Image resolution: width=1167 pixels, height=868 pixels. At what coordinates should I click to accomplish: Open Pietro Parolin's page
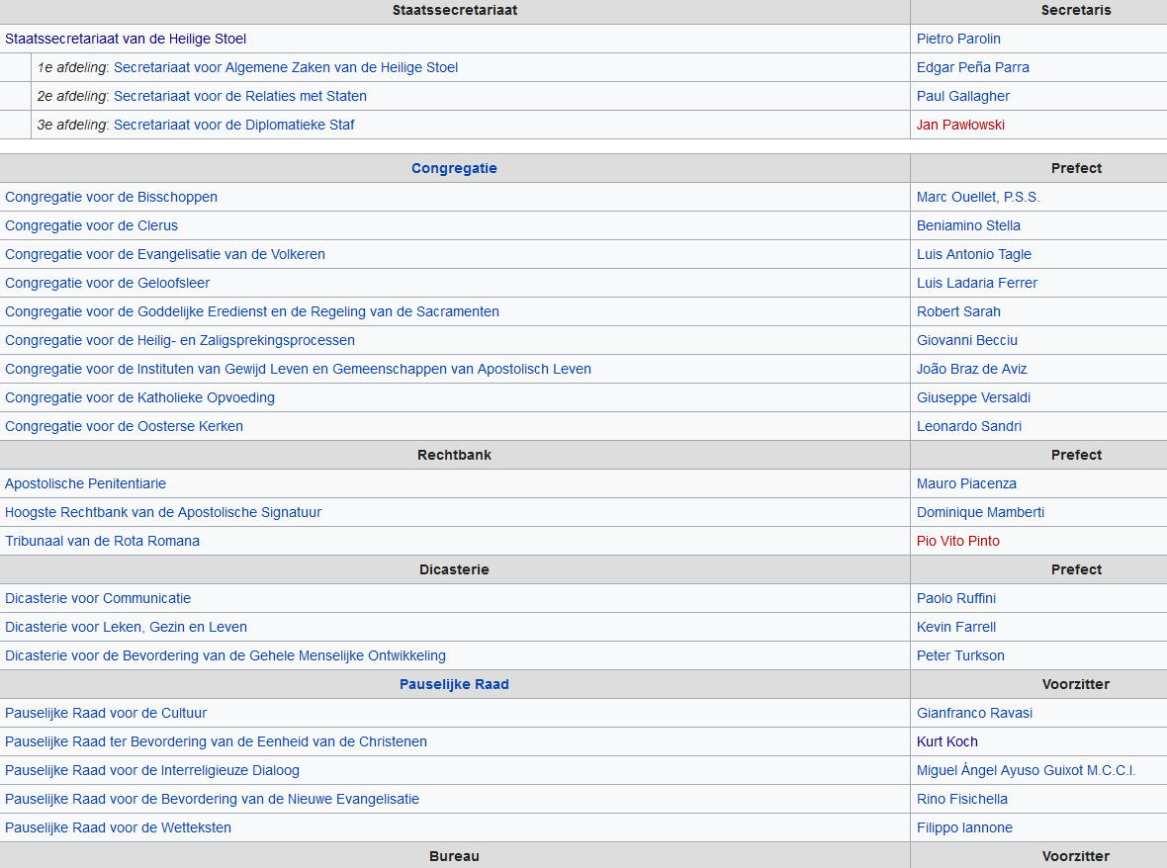coord(958,39)
